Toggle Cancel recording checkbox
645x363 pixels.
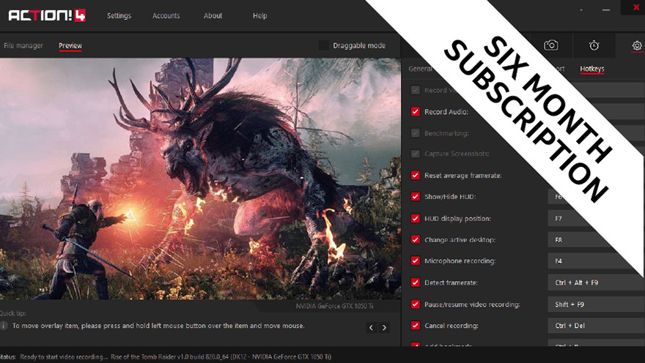pyautogui.click(x=416, y=326)
